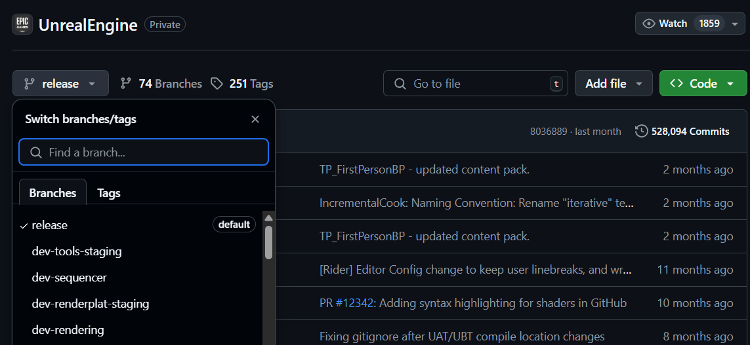This screenshot has height=345, width=750.
Task: Click the branch list scrollbar thumb
Action: 269,242
